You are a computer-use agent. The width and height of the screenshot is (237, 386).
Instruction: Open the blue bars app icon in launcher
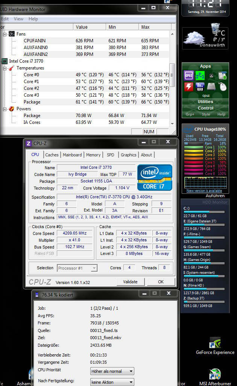(200, 87)
